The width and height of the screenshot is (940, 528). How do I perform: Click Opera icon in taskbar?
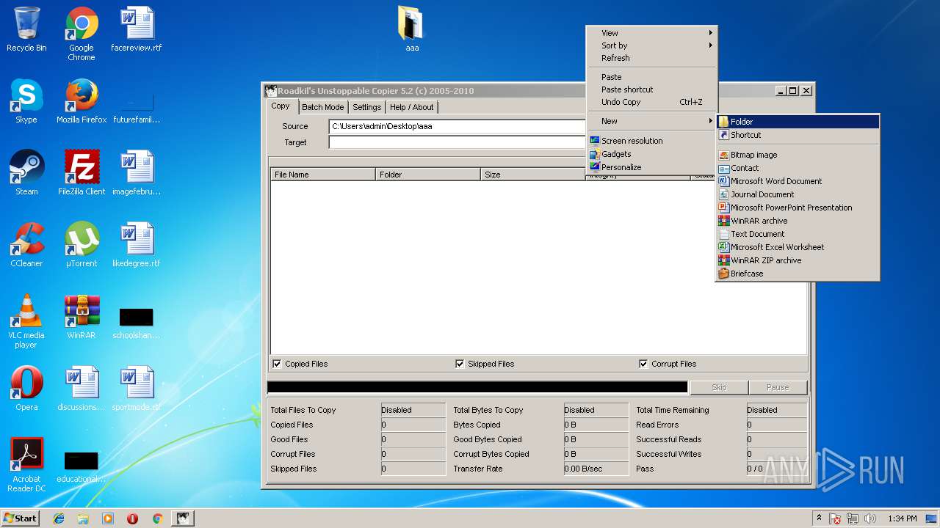point(132,518)
